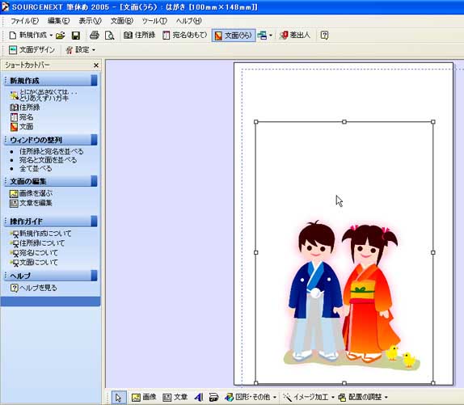
Task: Close the ショートカットバー panel
Action: pos(96,65)
